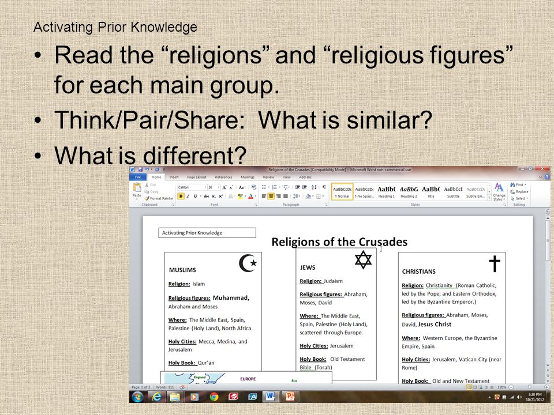
Task: Click the Bullets list icon
Action: click(264, 187)
